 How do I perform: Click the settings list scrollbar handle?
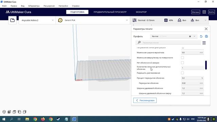[x=206, y=65]
